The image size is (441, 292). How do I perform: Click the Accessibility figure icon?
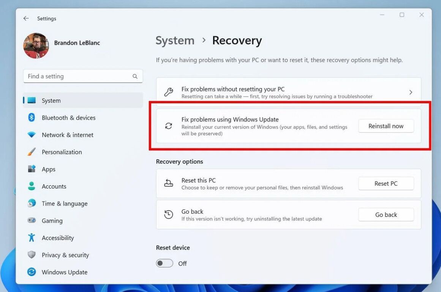tap(32, 237)
